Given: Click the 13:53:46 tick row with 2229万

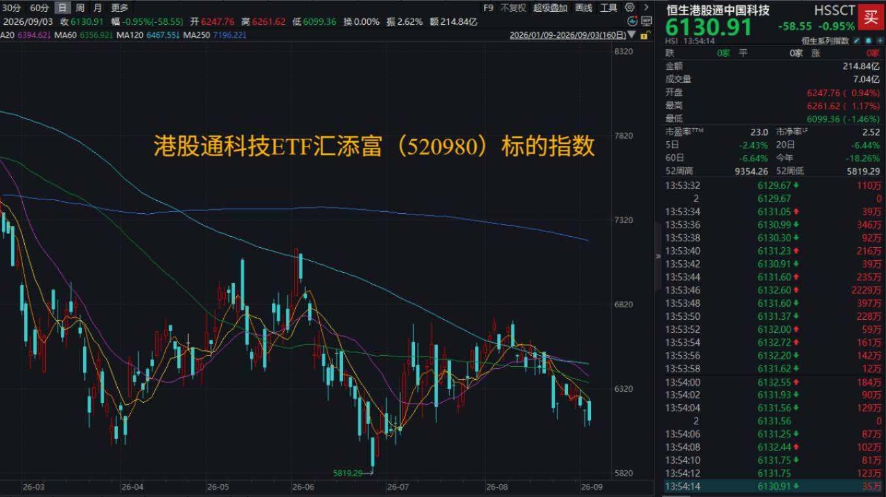Looking at the screenshot, I should pos(773,290).
